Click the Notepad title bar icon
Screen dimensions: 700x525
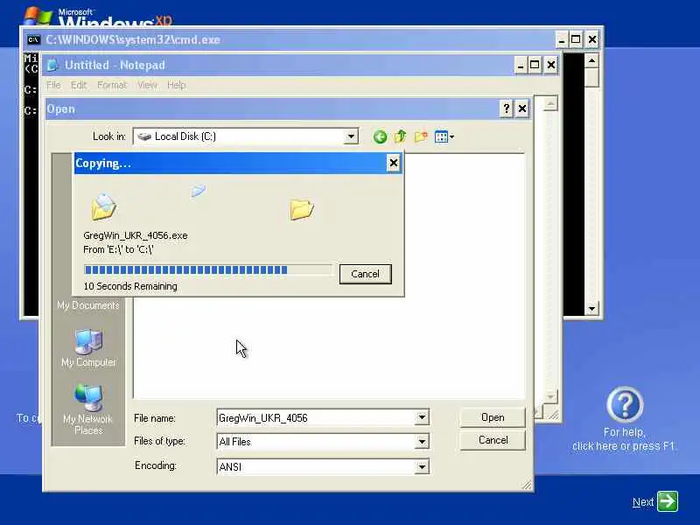tap(52, 65)
